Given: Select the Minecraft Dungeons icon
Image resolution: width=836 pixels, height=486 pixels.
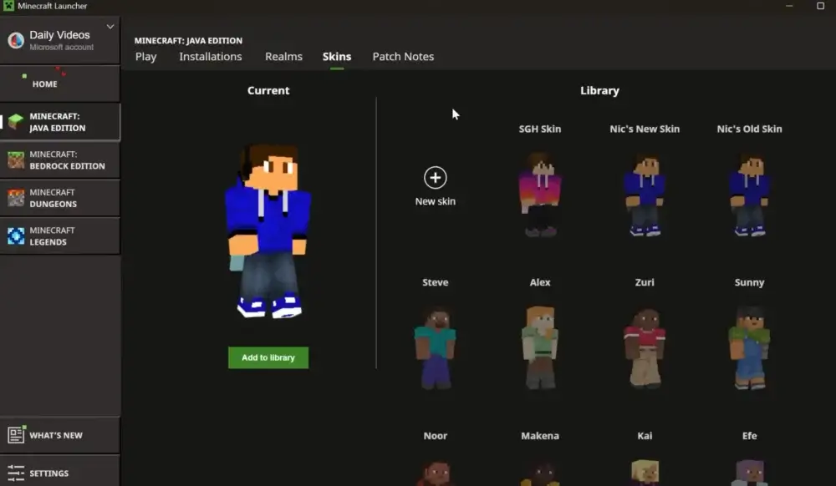Looking at the screenshot, I should [x=16, y=198].
